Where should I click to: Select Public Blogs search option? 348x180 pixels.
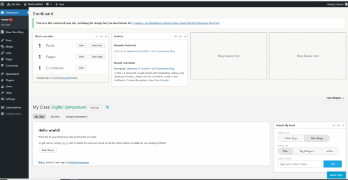[x=291, y=138]
